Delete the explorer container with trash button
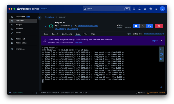Image resolution: width=174 pixels, height=104 pixels. 159,26
